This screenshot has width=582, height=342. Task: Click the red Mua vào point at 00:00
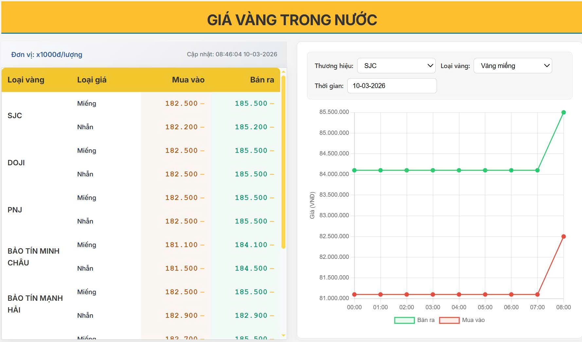(354, 295)
